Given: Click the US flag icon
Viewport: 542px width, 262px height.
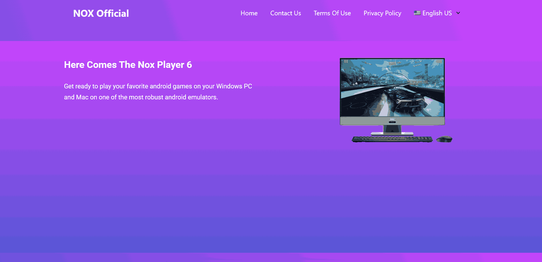Looking at the screenshot, I should (417, 13).
